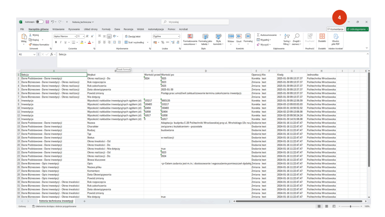Click the Wyszukaj search box

click(195, 22)
